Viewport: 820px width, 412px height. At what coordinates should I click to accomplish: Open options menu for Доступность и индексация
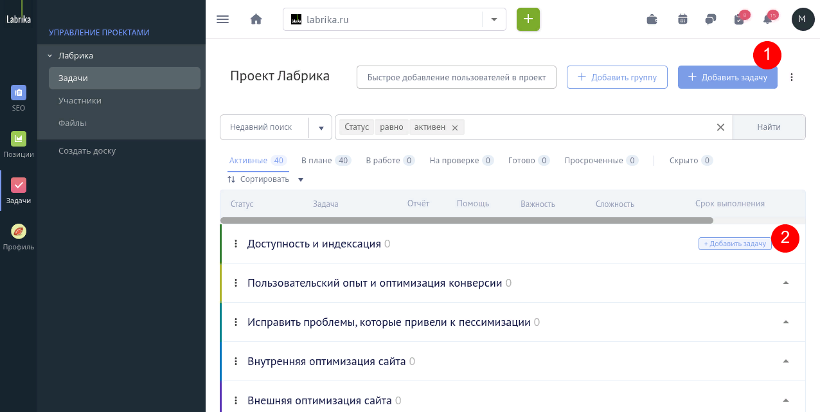pos(236,244)
